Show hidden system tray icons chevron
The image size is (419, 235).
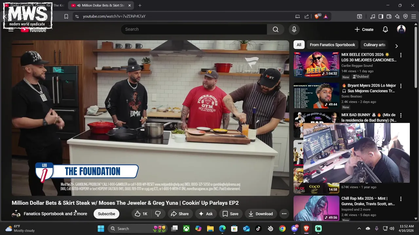pos(359,228)
